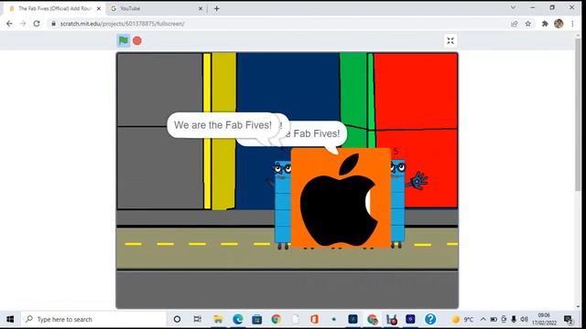Viewport: 586px width, 329px height.
Task: Reload the Scratch page
Action: coord(37,24)
